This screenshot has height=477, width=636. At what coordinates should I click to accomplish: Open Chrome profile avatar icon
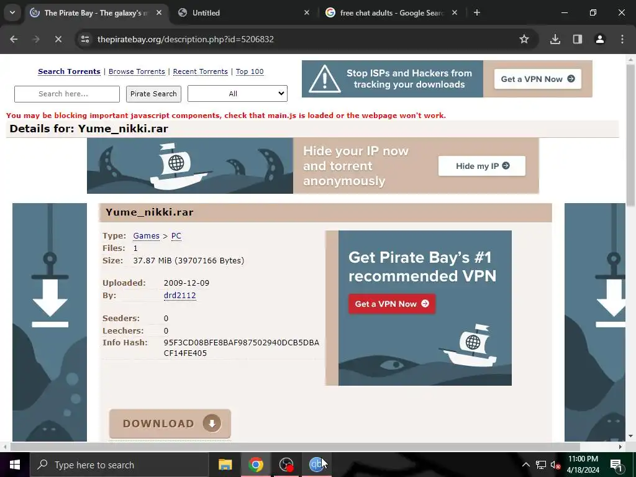600,39
